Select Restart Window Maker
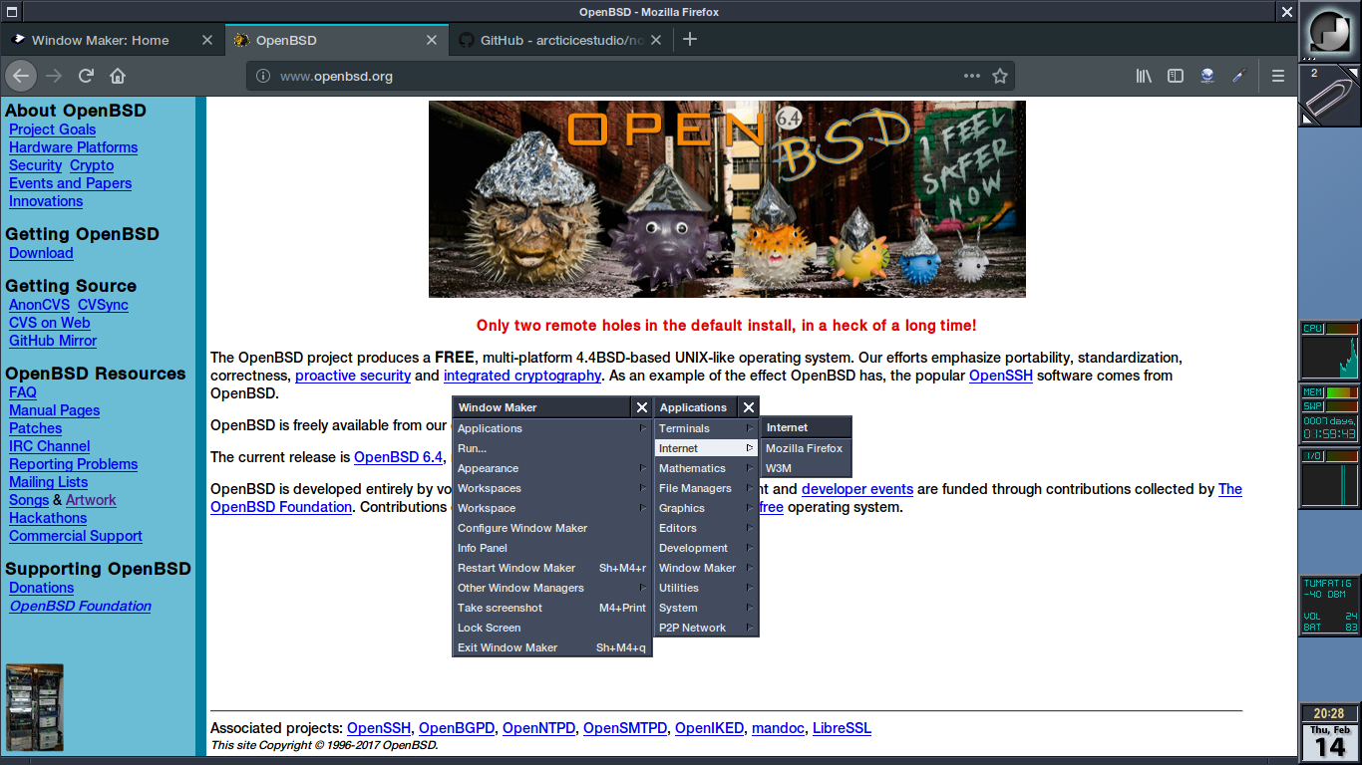Image resolution: width=1362 pixels, height=765 pixels. [x=552, y=568]
